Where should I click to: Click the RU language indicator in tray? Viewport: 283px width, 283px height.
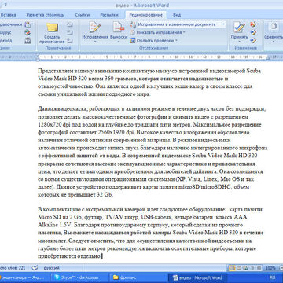272,277
